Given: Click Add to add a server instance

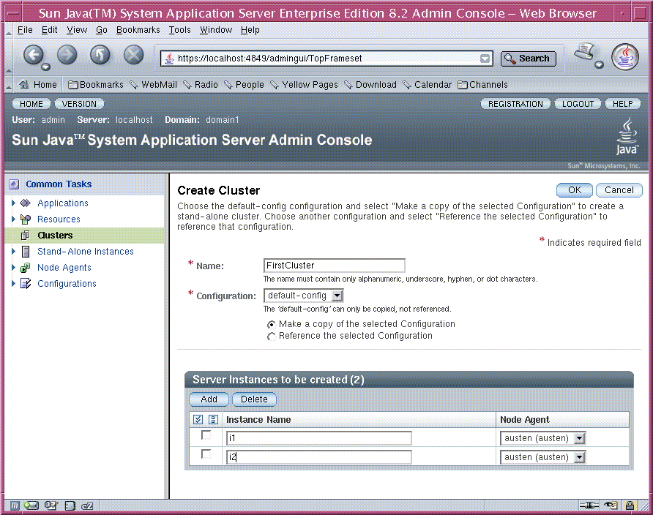Looking at the screenshot, I should [x=209, y=399].
